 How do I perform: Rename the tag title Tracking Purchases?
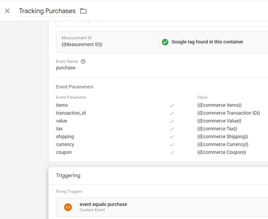click(x=47, y=11)
